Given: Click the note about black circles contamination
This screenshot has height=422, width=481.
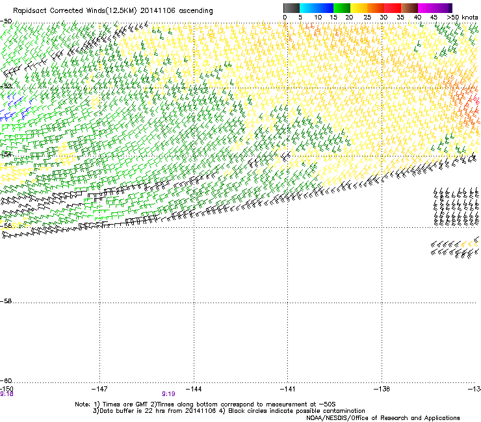Looking at the screenshot, I should coord(293,411).
